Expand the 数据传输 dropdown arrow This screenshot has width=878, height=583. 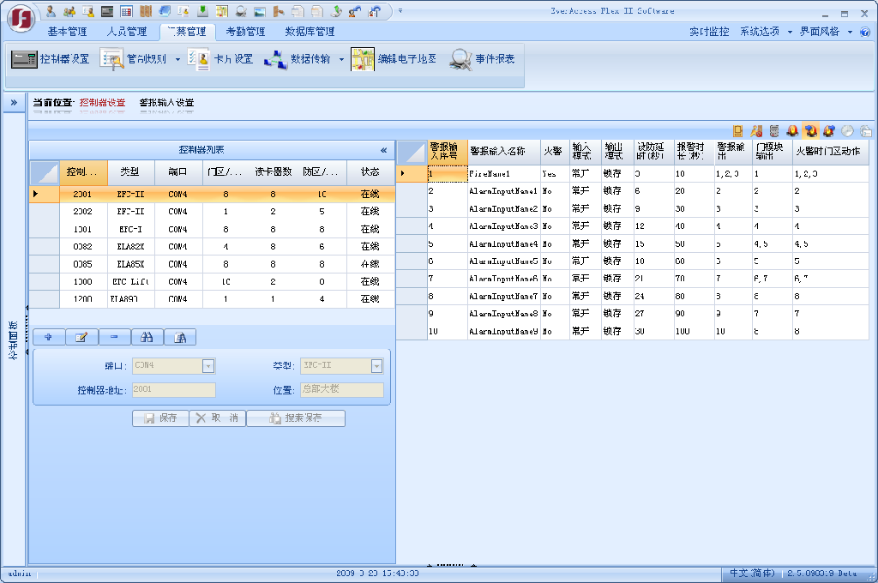point(340,59)
